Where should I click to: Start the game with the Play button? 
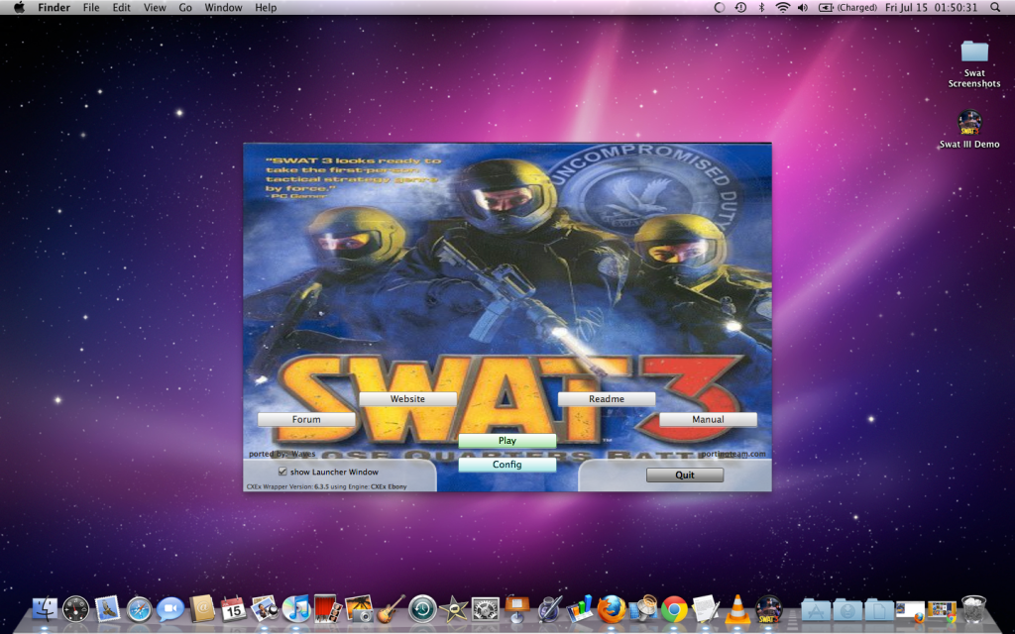(507, 441)
